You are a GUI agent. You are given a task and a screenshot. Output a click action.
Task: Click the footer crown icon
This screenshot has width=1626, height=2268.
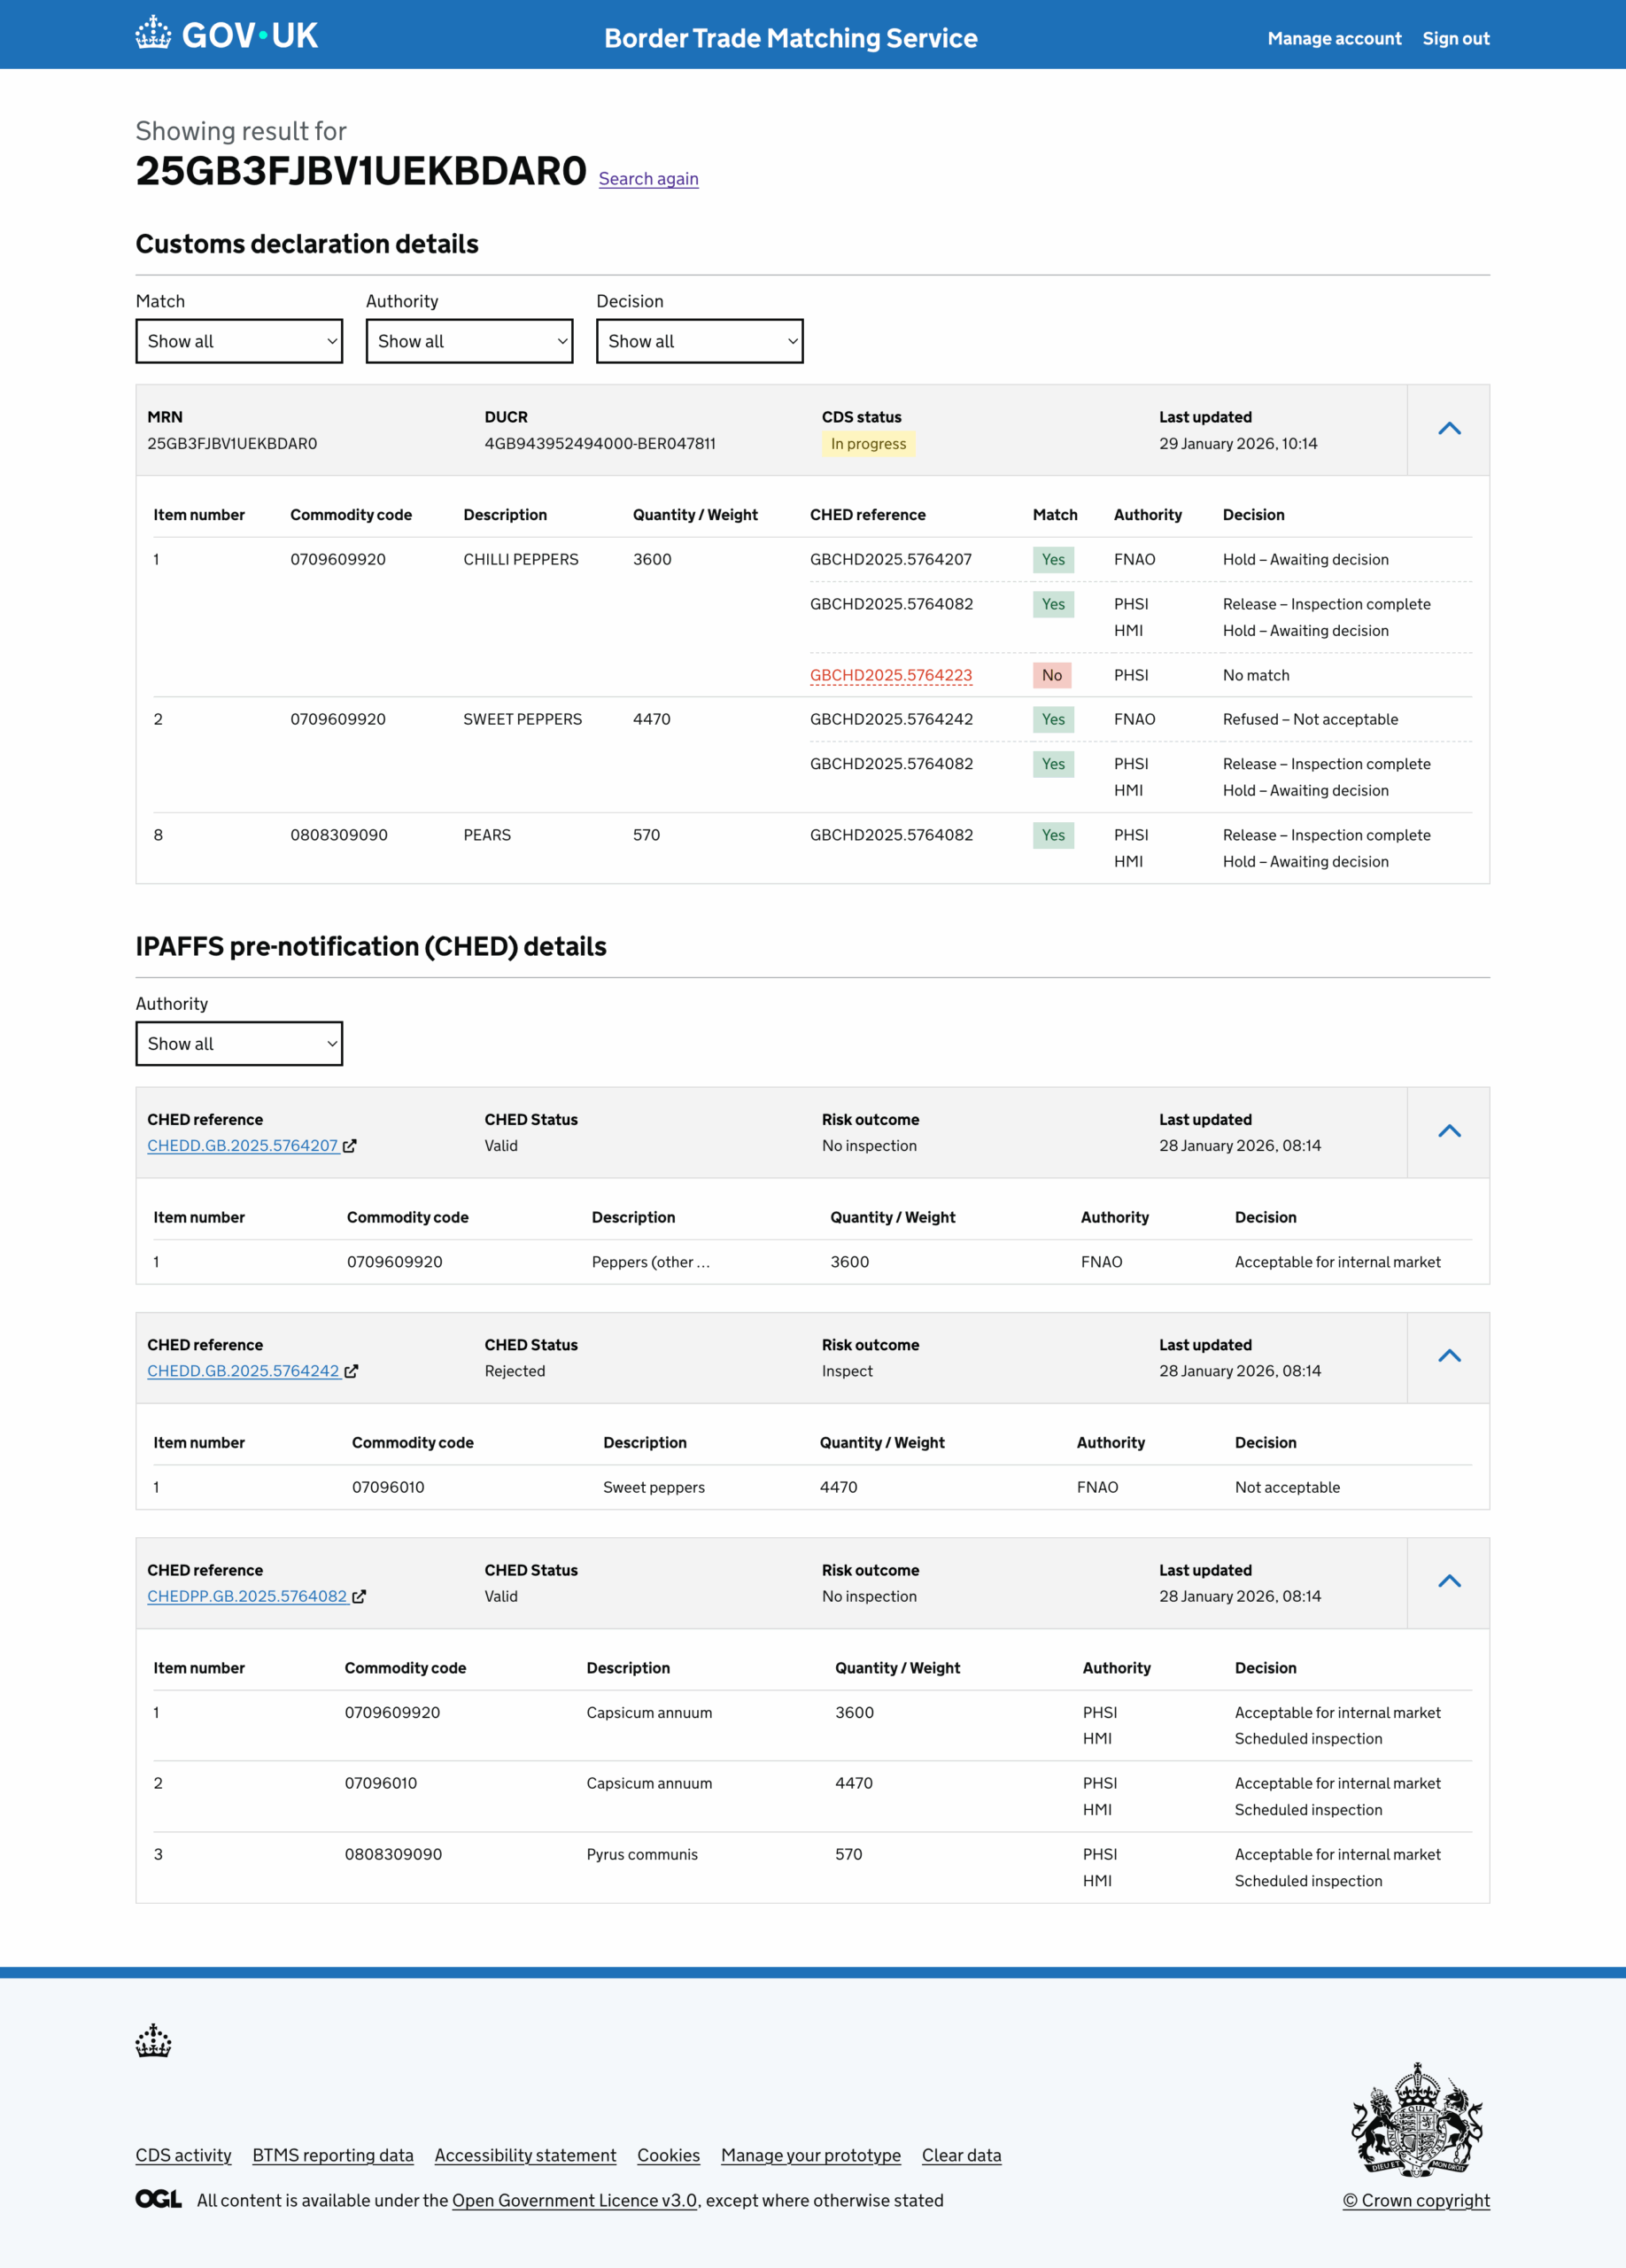point(153,2040)
